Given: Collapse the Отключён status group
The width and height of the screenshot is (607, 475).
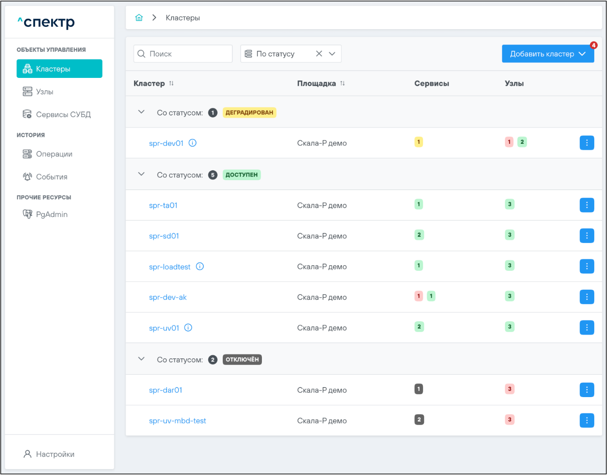Looking at the screenshot, I should (141, 359).
